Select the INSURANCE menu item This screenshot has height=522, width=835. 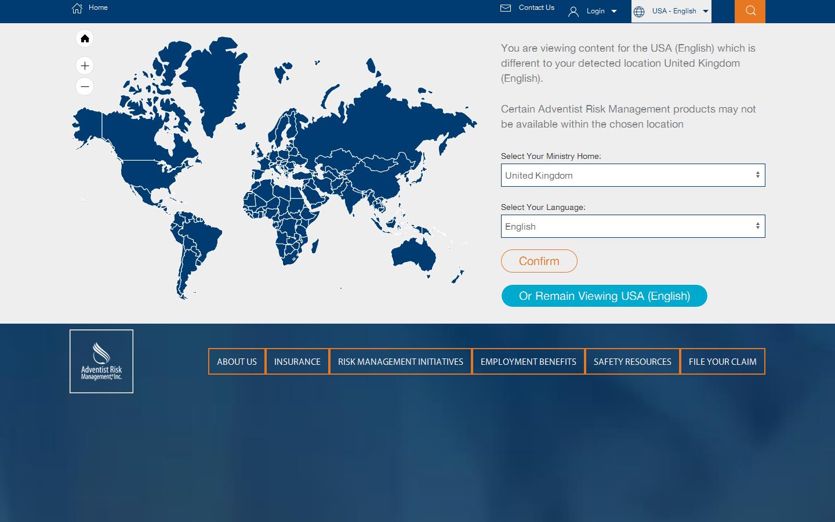click(x=297, y=361)
